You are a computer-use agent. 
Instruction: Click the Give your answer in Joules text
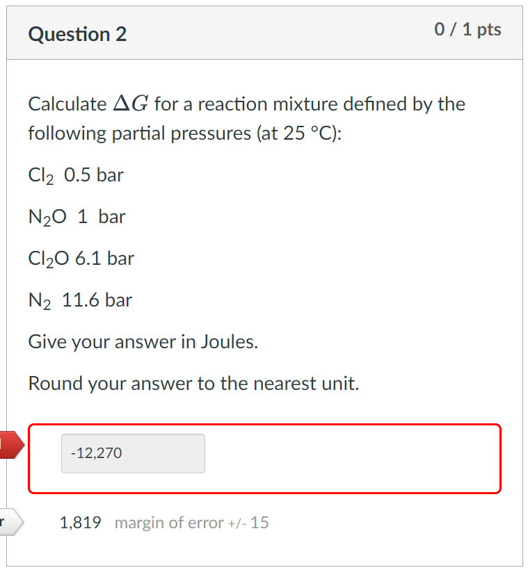click(142, 341)
